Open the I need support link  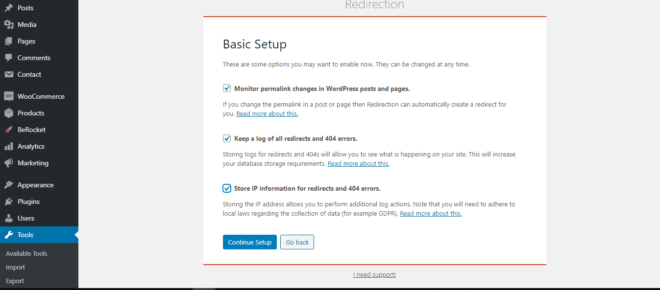374,275
